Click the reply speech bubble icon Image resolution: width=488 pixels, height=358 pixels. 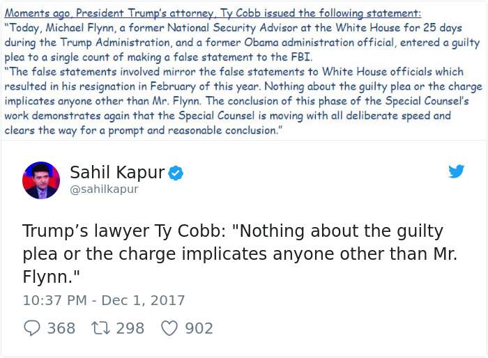(x=32, y=328)
